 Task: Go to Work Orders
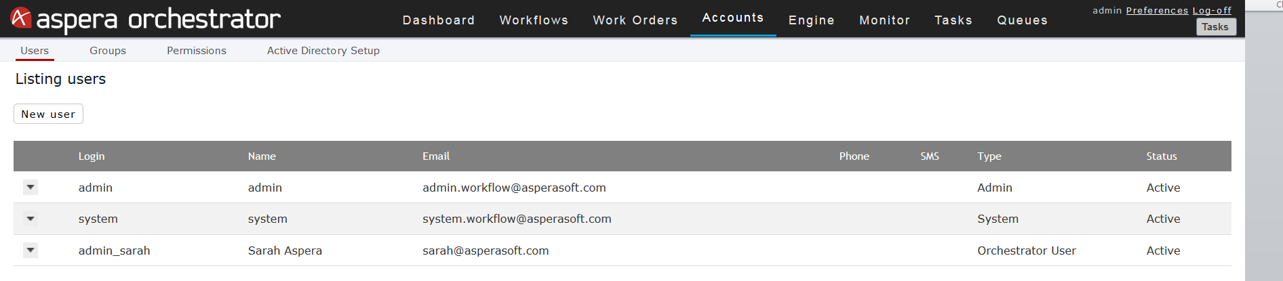635,20
